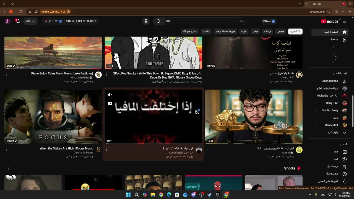The height and width of the screenshot is (199, 354).
Task: Seek on the preview video progress bar
Action: [x=153, y=144]
